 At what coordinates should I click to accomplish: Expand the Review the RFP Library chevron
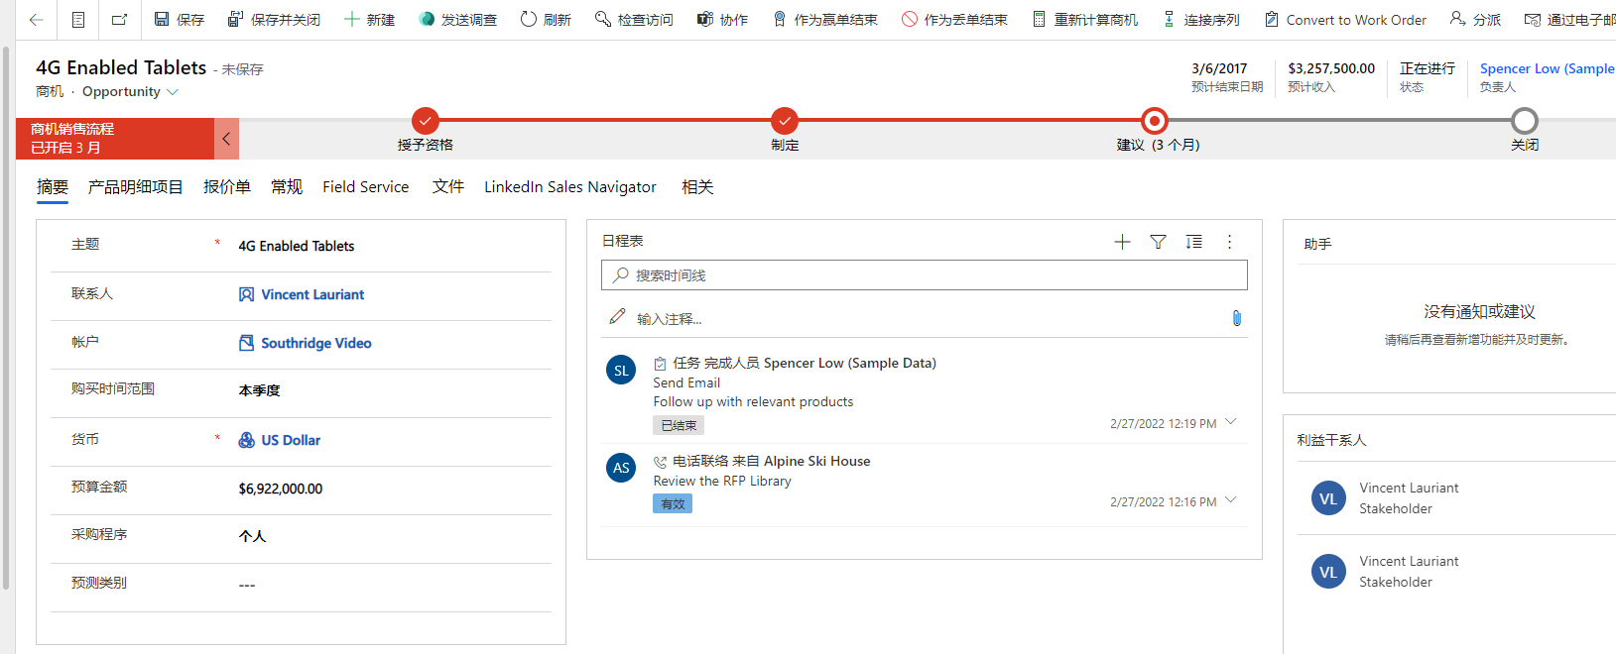[1231, 500]
